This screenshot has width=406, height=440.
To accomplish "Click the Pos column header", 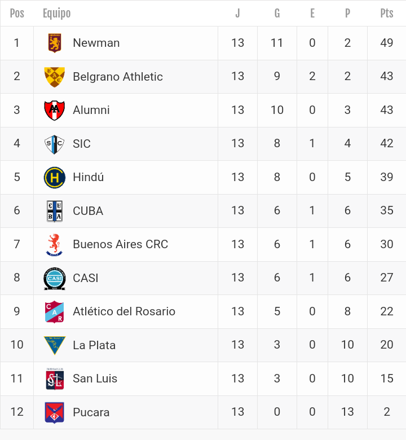I will pos(17,13).
